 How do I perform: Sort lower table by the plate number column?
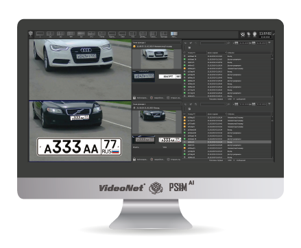(197, 114)
